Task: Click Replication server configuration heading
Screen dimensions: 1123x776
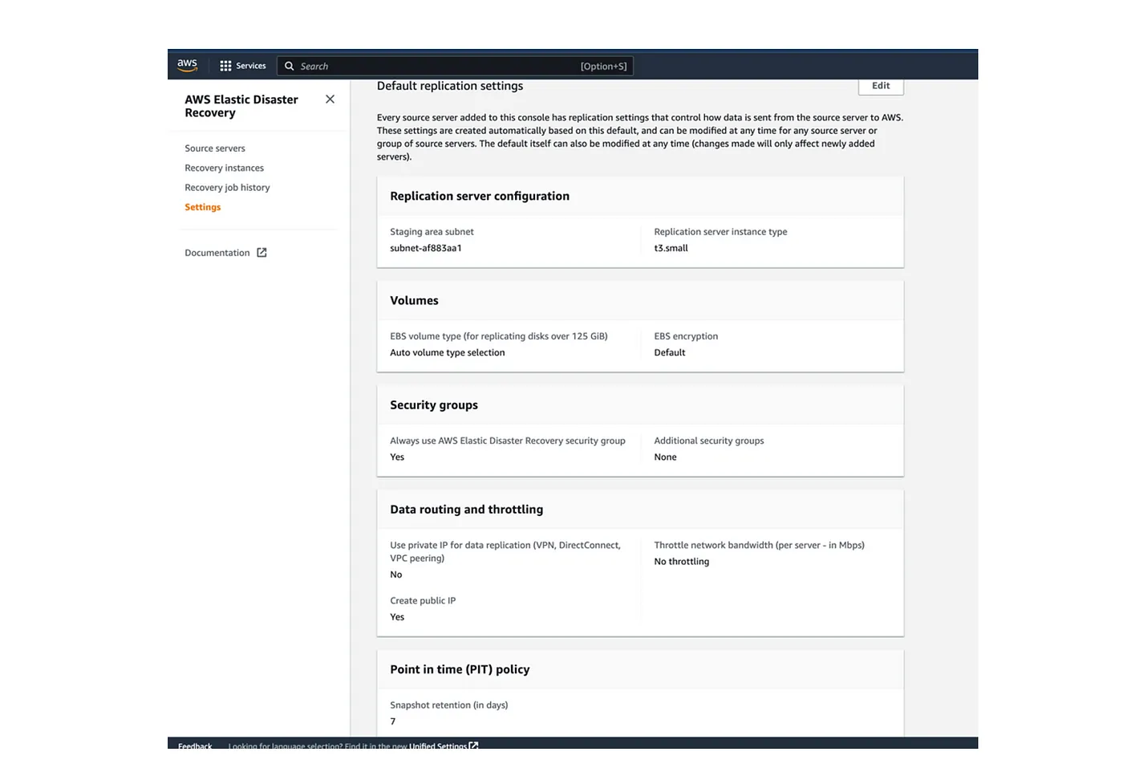Action: click(480, 196)
